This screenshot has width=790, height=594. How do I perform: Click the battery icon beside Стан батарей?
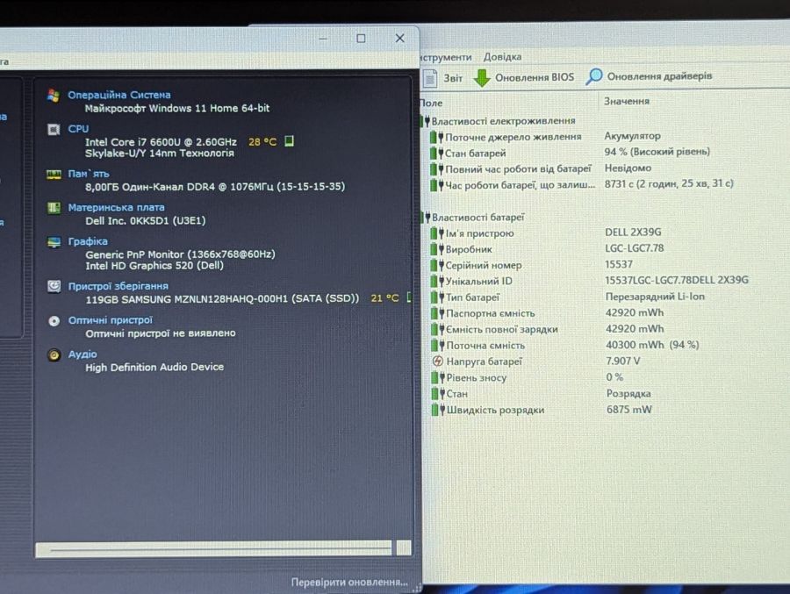coord(436,153)
